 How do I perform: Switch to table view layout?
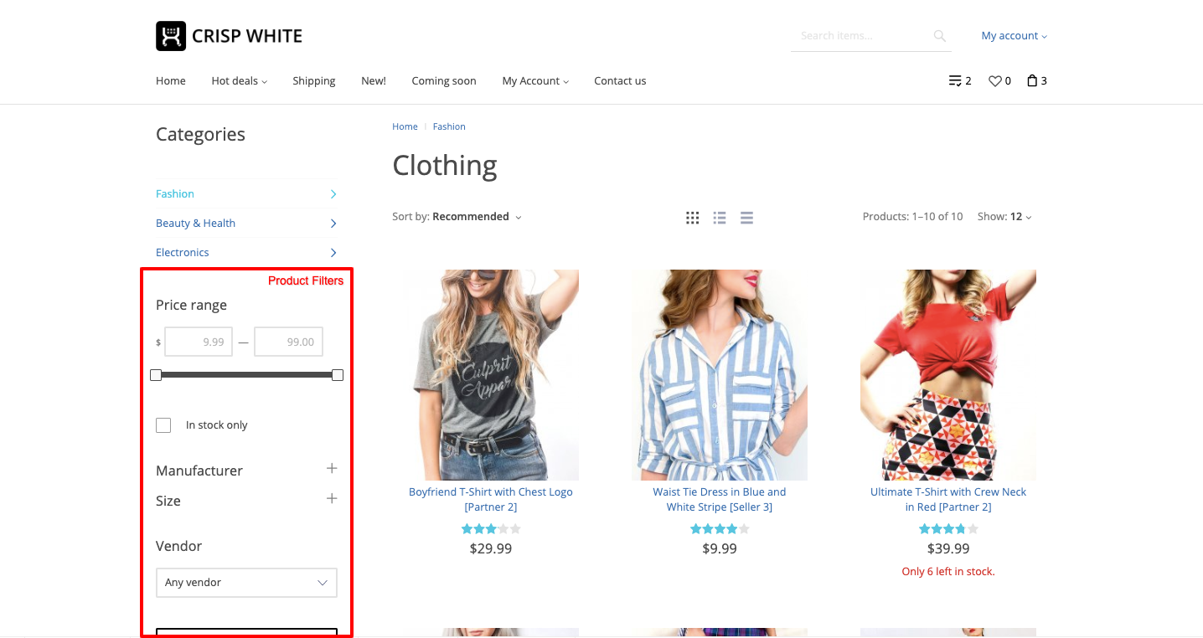coord(746,218)
